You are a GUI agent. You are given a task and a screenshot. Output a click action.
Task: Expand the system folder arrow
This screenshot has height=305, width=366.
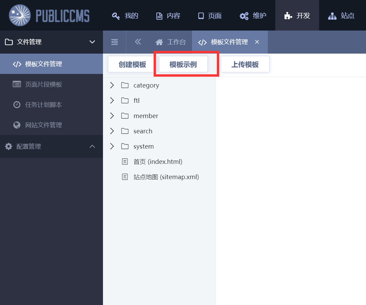(x=112, y=146)
